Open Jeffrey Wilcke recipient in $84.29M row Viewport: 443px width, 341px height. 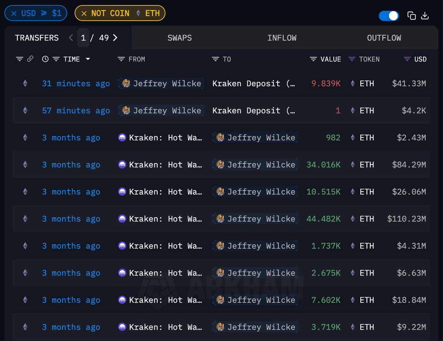tap(255, 165)
